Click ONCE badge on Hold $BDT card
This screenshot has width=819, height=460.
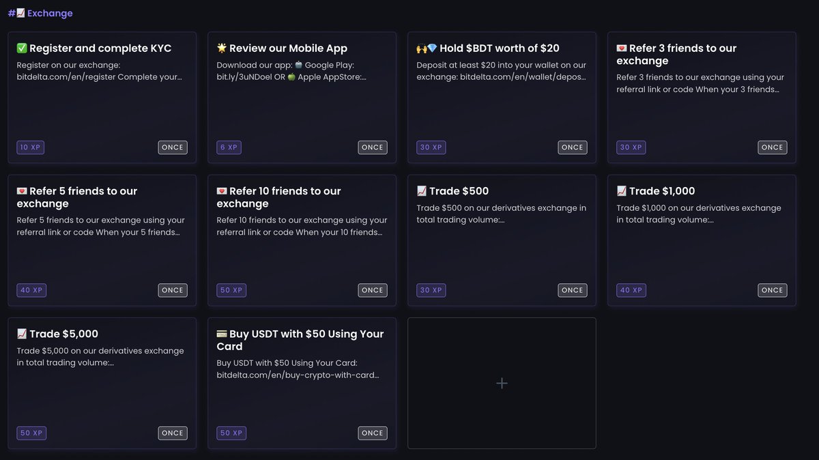tap(573, 147)
